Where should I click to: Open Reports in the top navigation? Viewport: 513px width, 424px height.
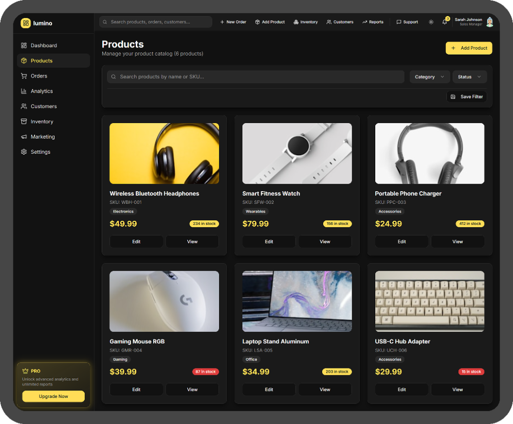(x=373, y=22)
